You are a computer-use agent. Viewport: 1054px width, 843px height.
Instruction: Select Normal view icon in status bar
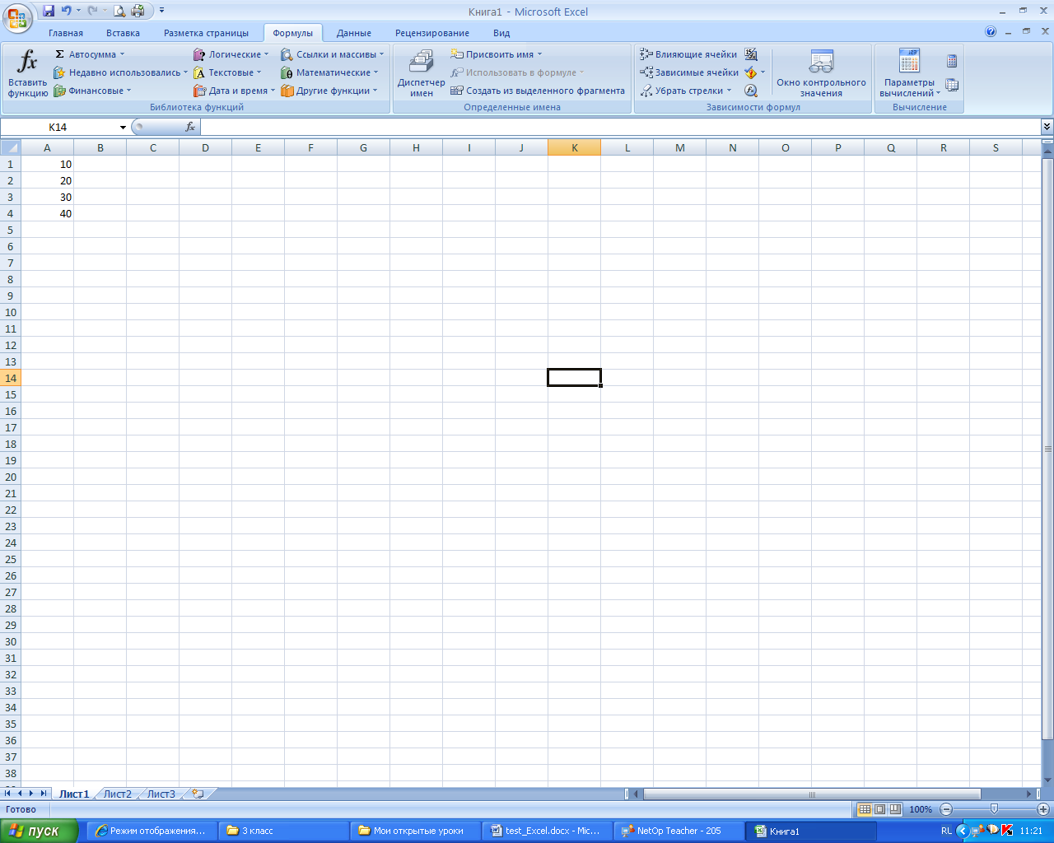(x=865, y=809)
